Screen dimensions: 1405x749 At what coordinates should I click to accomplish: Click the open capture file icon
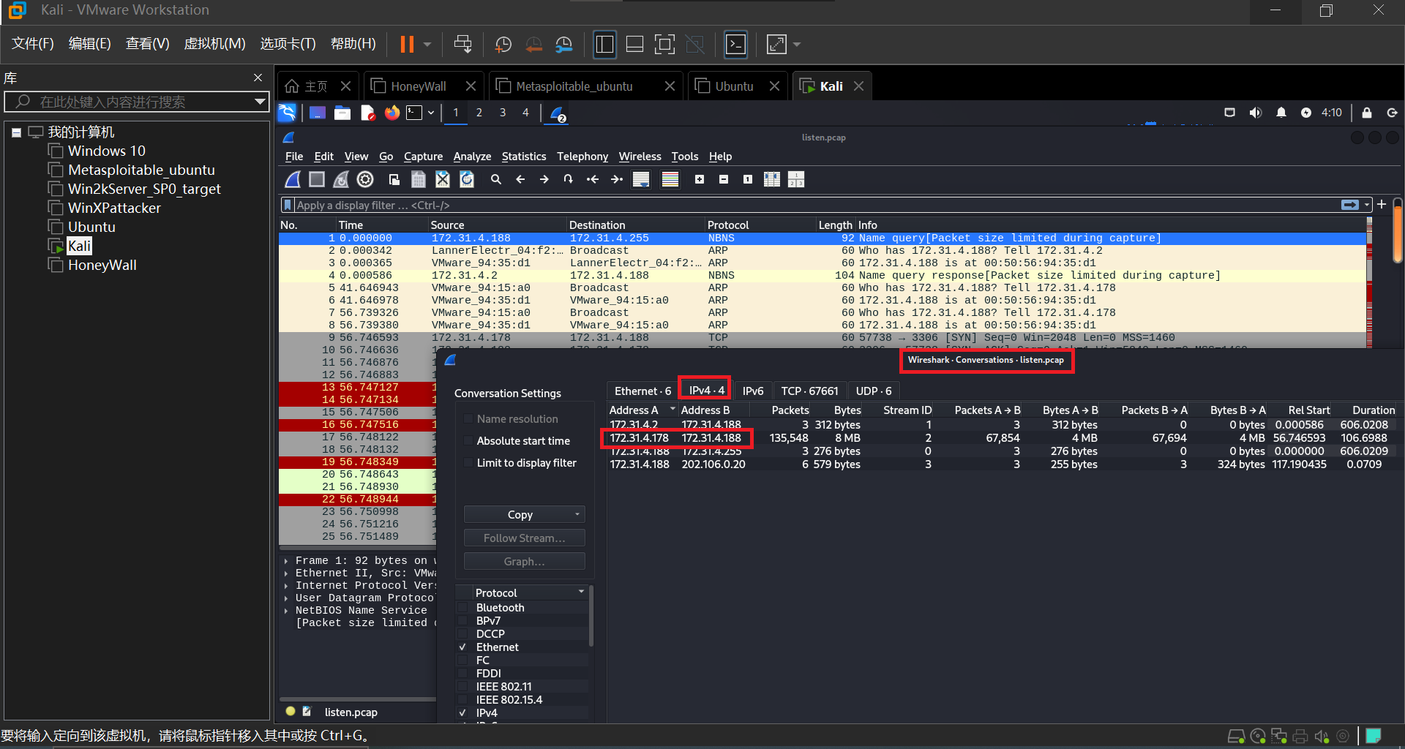pos(394,179)
